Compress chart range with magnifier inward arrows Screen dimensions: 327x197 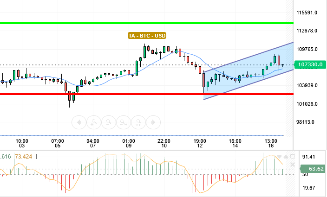pos(138,122)
